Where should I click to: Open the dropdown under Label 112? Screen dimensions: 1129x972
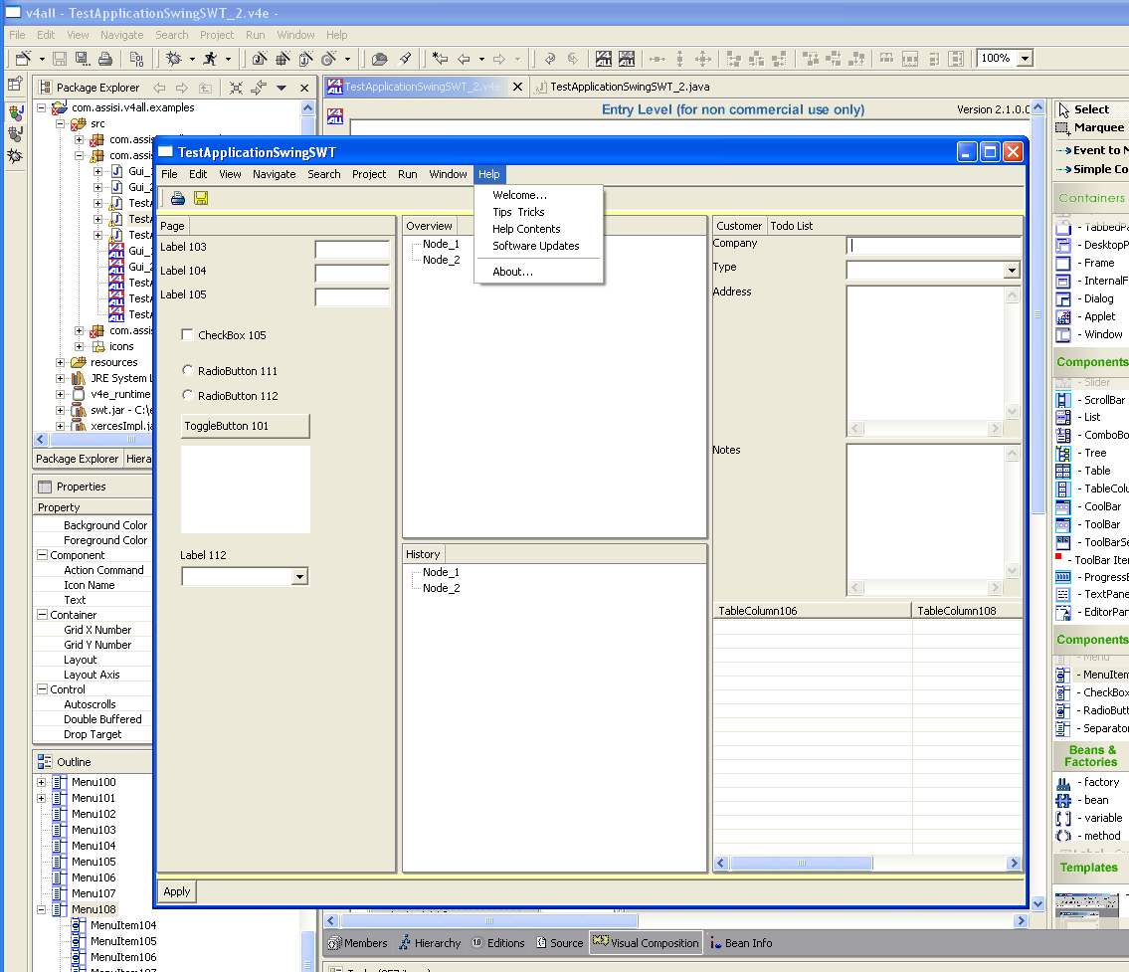point(299,577)
